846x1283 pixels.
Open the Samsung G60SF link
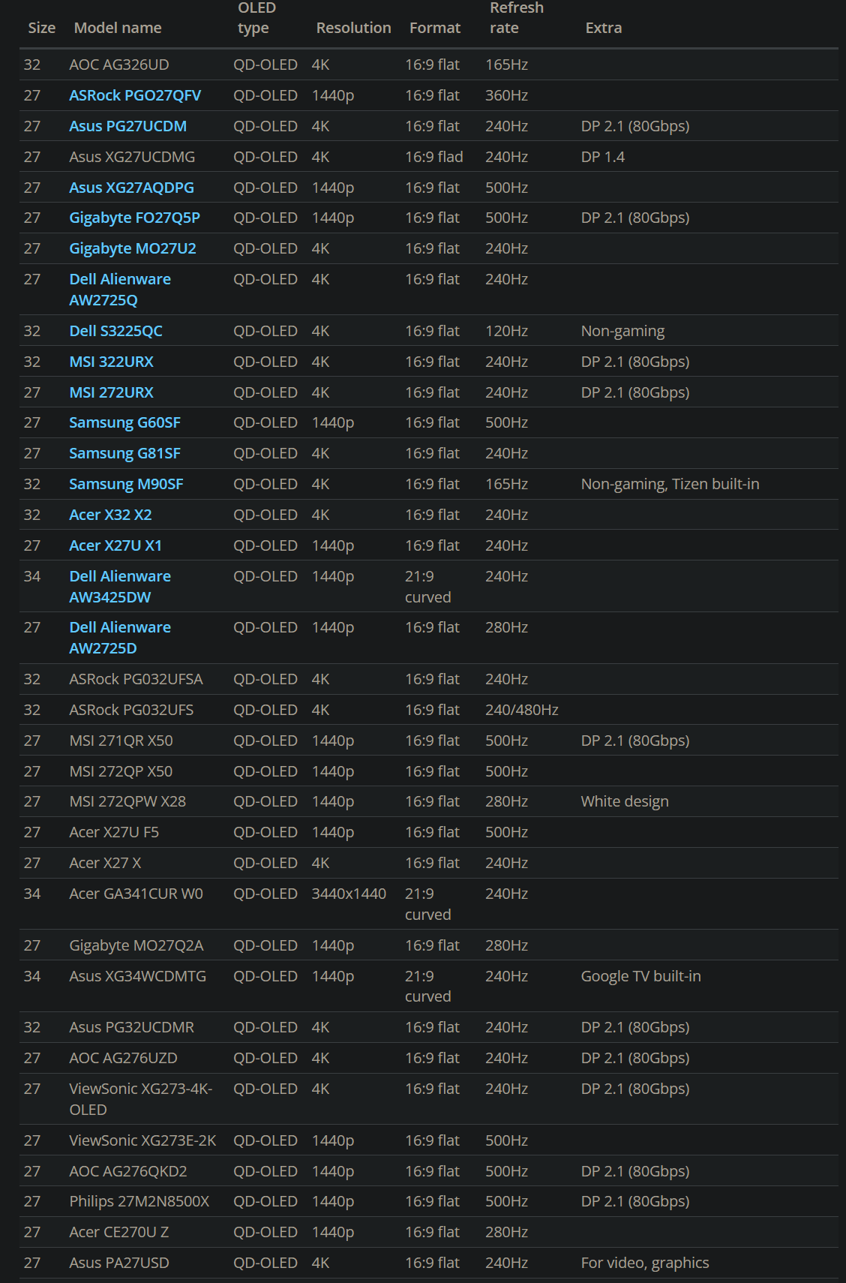point(124,422)
